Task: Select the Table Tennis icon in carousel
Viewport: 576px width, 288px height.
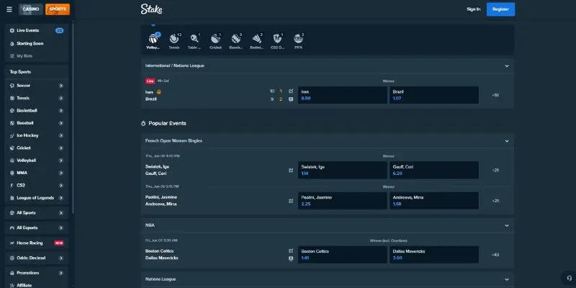Action: pyautogui.click(x=194, y=41)
